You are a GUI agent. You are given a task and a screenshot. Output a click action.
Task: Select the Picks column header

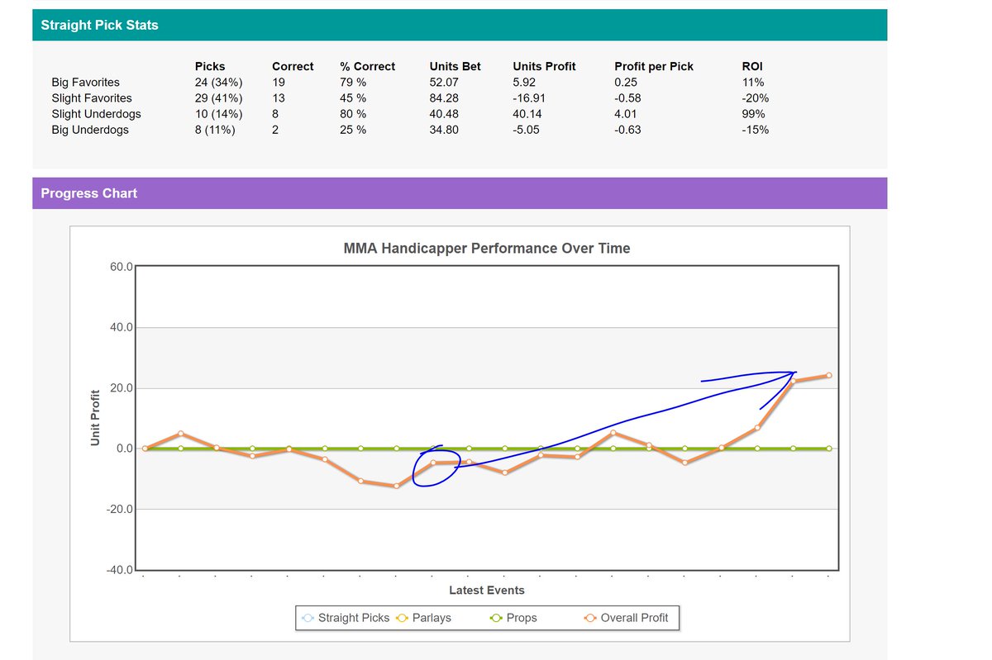(210, 66)
